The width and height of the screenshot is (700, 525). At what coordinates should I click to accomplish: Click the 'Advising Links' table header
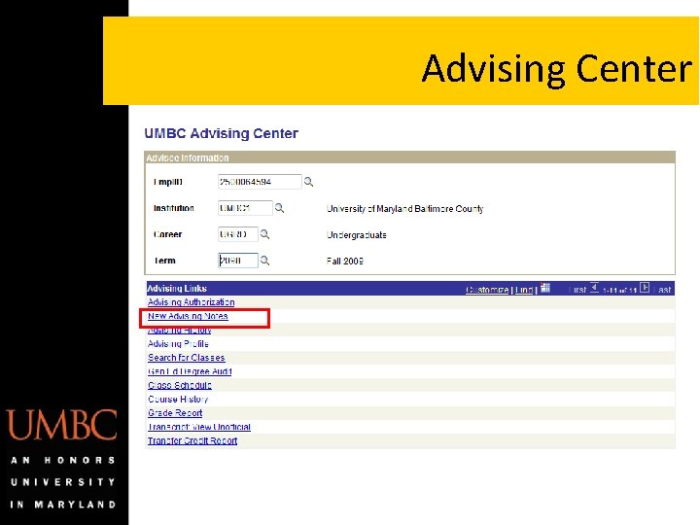click(x=177, y=288)
